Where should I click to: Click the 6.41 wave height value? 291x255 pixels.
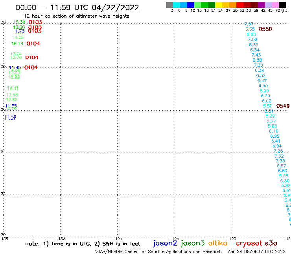276,141
